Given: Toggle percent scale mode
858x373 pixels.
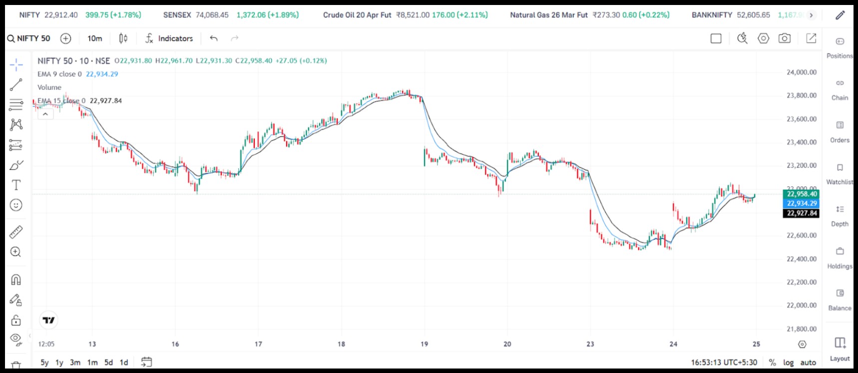Looking at the screenshot, I should pyautogui.click(x=772, y=363).
